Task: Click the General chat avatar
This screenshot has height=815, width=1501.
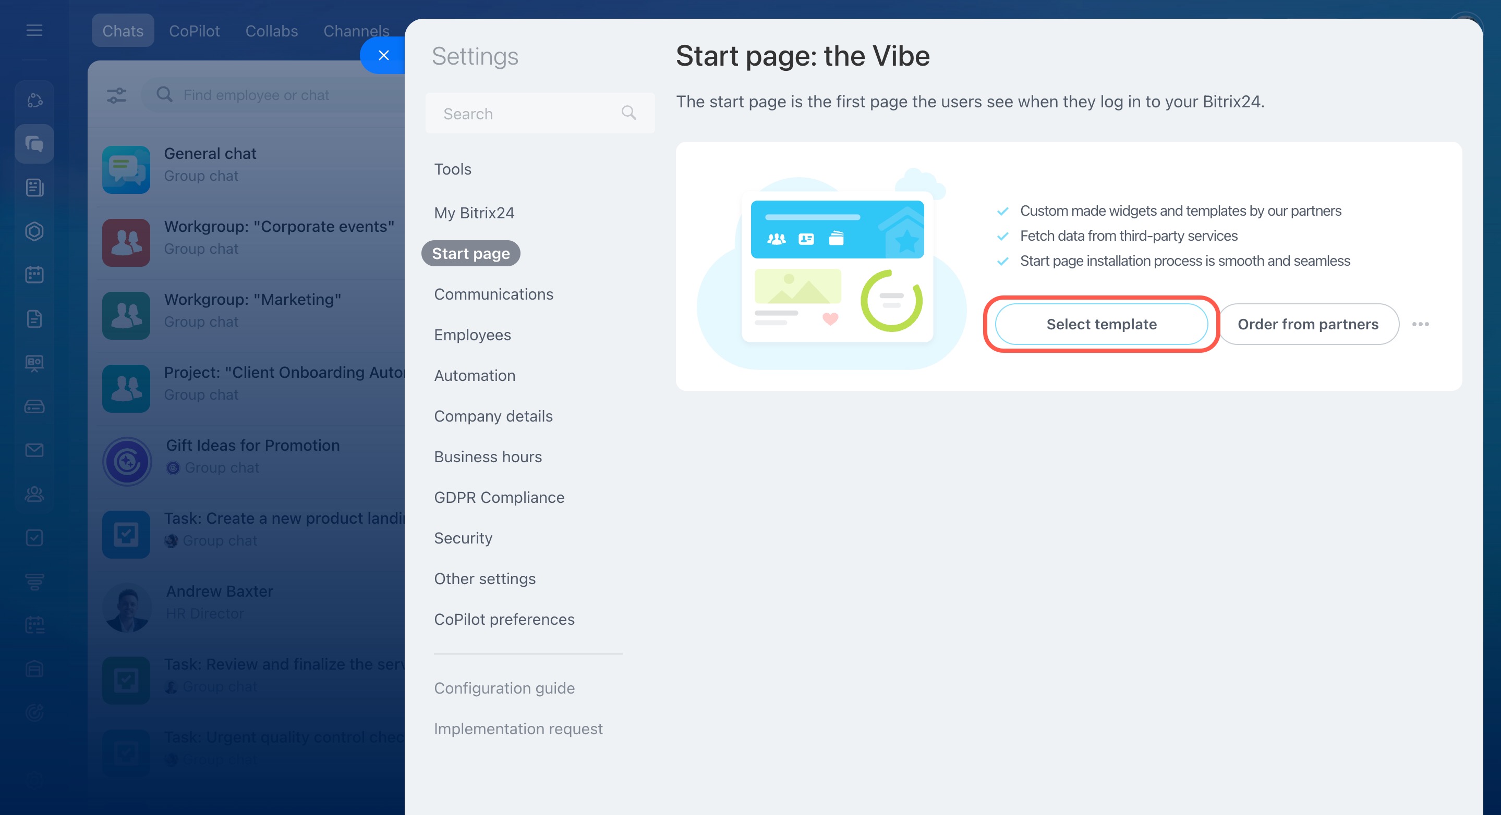Action: tap(126, 169)
